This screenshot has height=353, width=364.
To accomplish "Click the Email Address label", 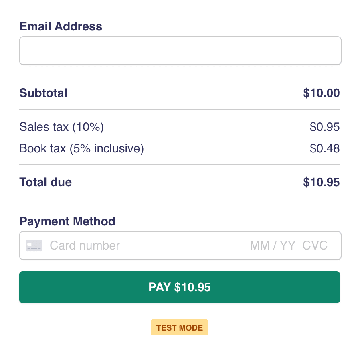I will click(x=61, y=26).
